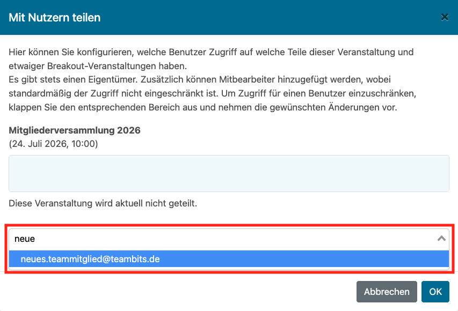Click the word standardmäßig in the description

(x=40, y=94)
